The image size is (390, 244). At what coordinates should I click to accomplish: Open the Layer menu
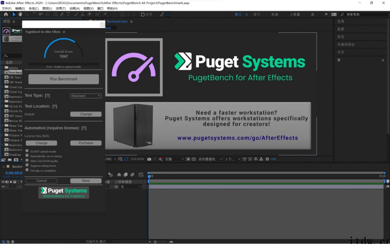[47, 9]
